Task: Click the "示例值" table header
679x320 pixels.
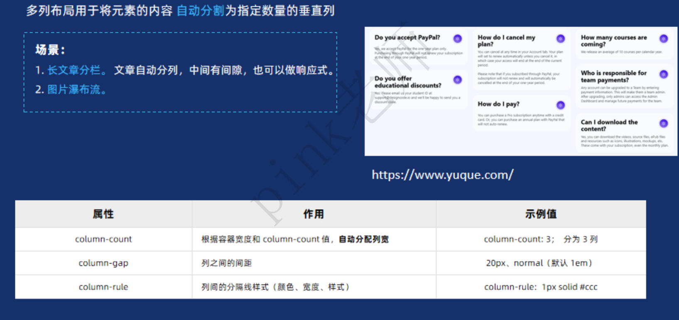Action: [541, 214]
